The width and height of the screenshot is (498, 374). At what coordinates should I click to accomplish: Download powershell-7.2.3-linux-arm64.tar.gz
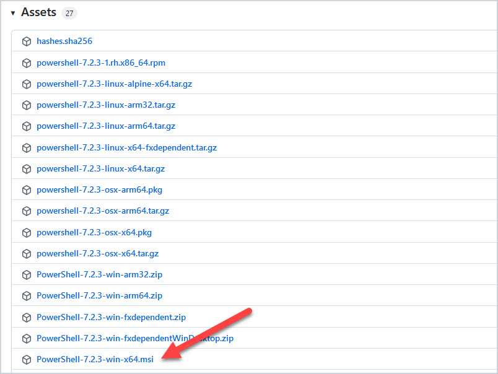[x=106, y=126]
